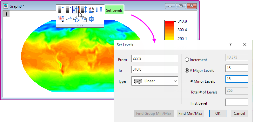Viewport: 254px width, 124px height.
Task: Click the three-dot mini toolbar handle
Action: pos(80,26)
